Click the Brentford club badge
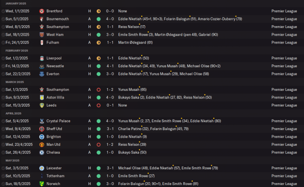This screenshot has width=304, height=187. tap(42, 11)
